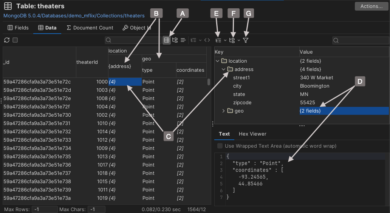Image resolution: width=390 pixels, height=213 pixels.
Task: Expand the geo node in key tree
Action: pyautogui.click(x=223, y=111)
